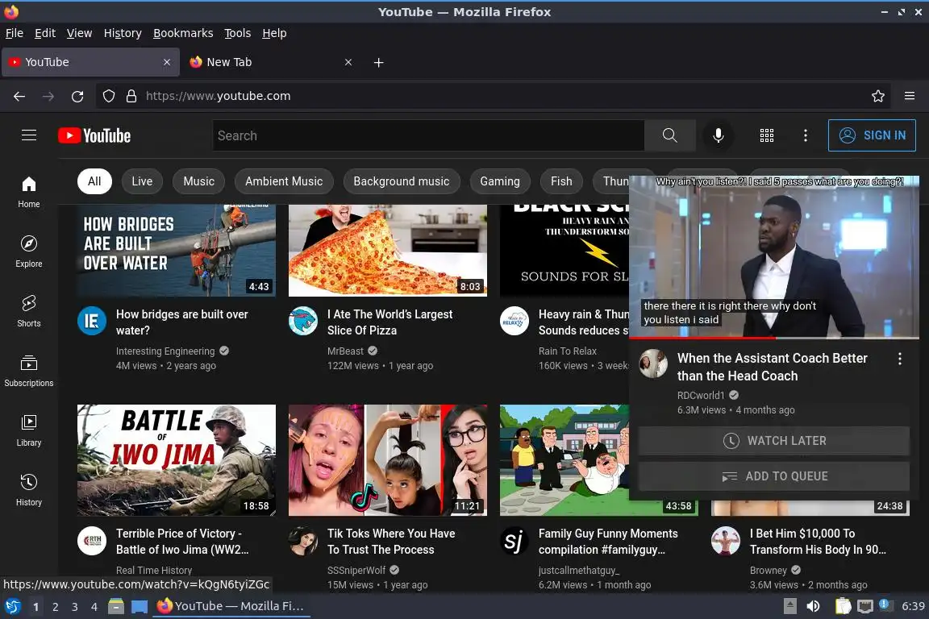
Task: Click RDCworld1 channel avatar in preview
Action: click(x=653, y=364)
